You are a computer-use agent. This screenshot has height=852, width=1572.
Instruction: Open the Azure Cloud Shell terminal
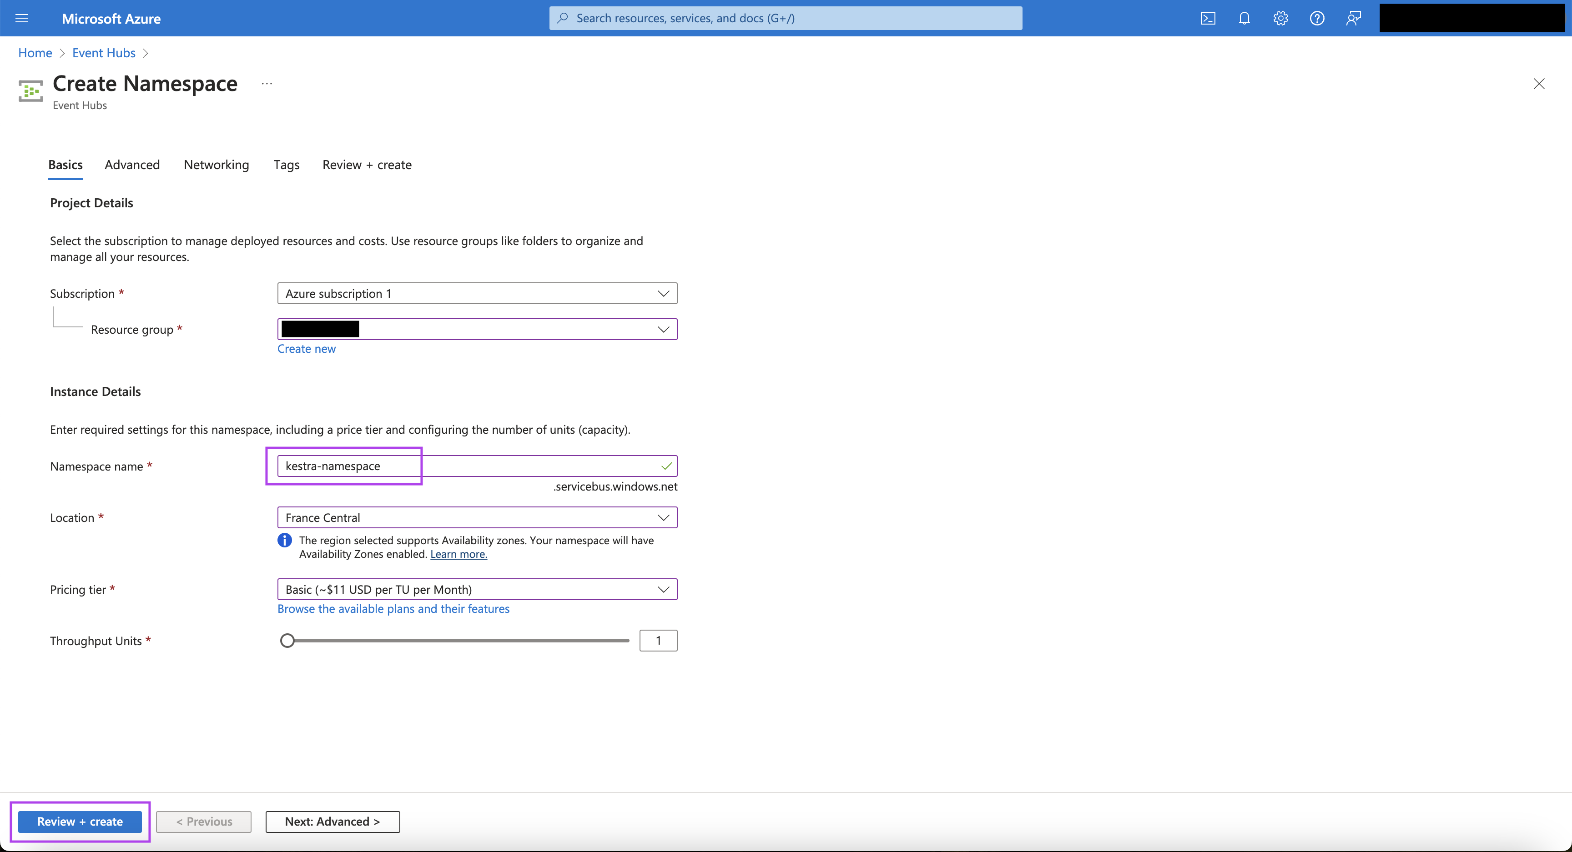click(x=1207, y=18)
